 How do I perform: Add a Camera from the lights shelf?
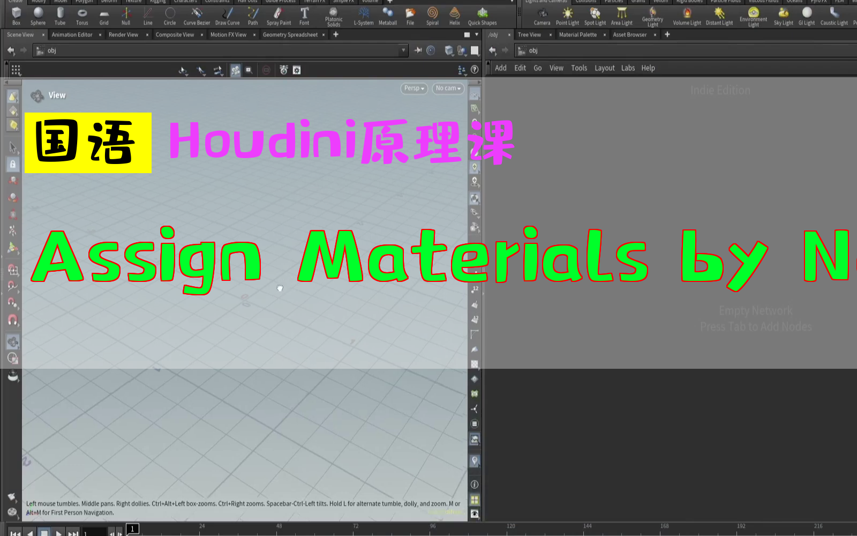pyautogui.click(x=542, y=16)
